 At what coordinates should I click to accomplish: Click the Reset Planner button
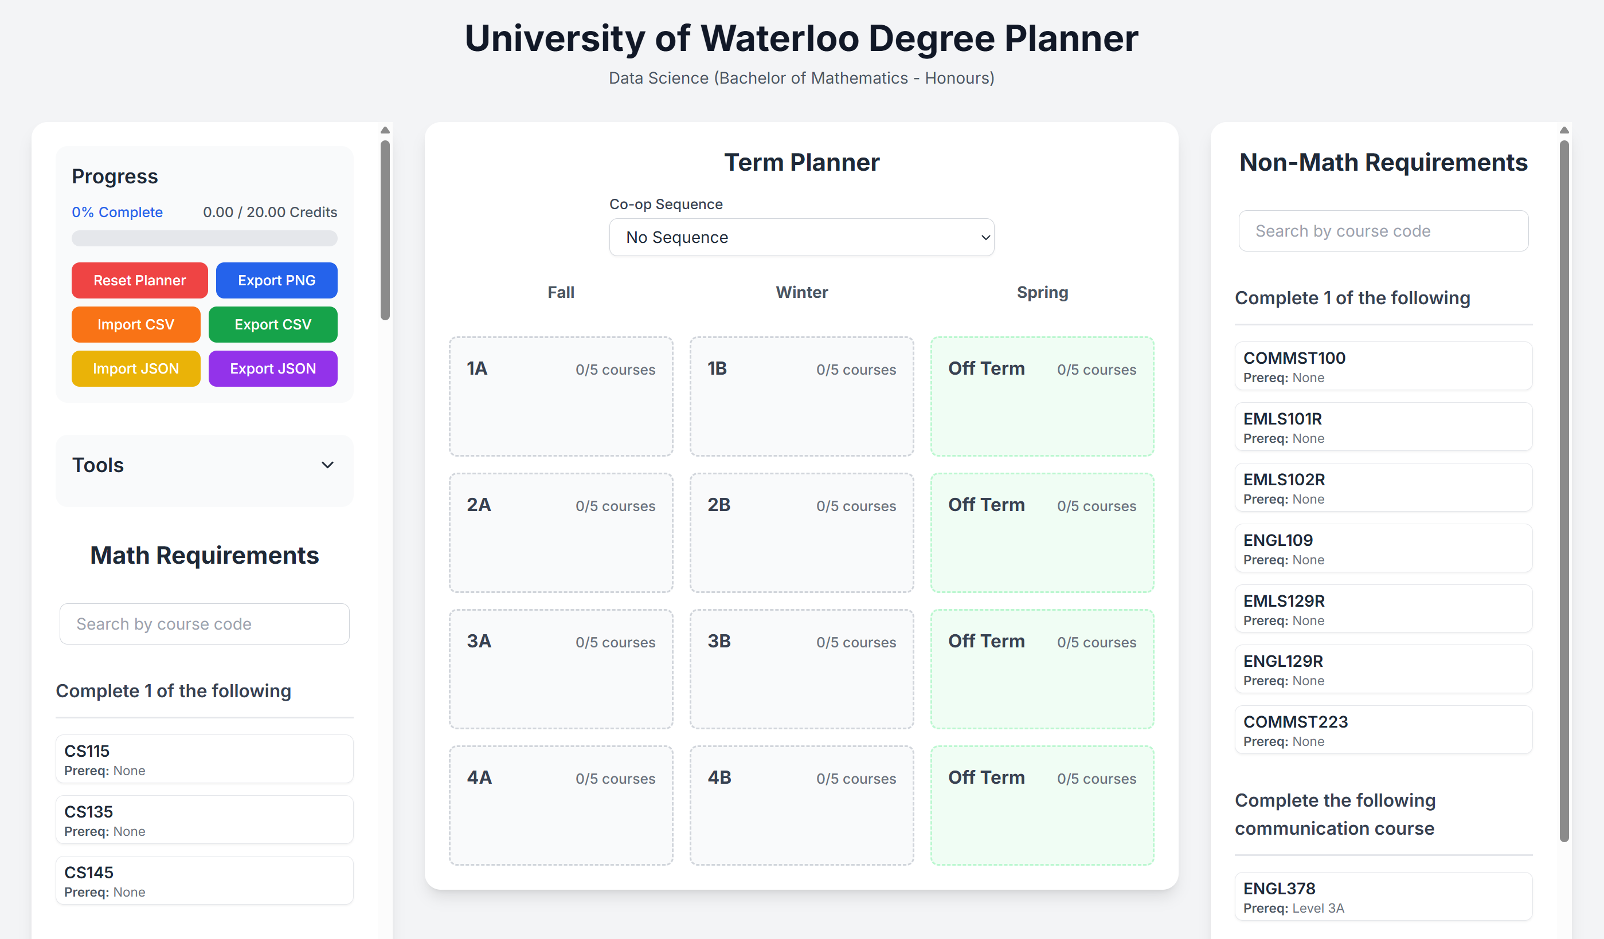139,280
